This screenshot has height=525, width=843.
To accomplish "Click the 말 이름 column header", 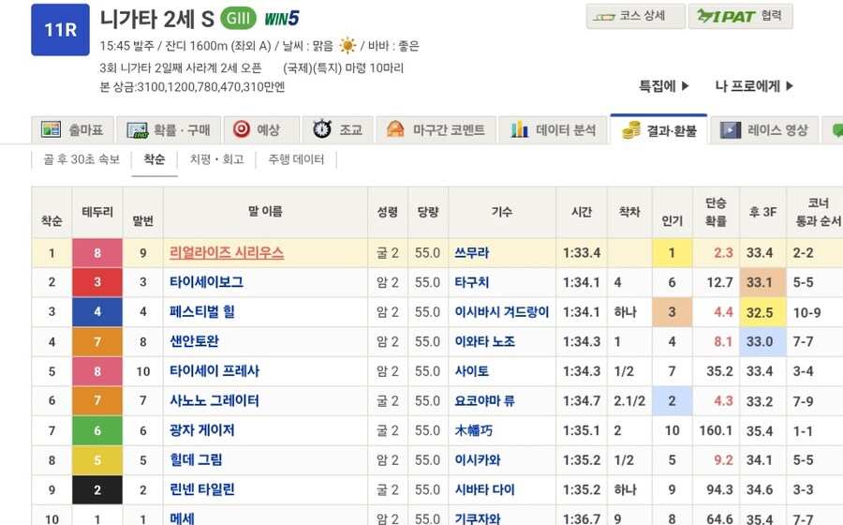I will pyautogui.click(x=265, y=211).
